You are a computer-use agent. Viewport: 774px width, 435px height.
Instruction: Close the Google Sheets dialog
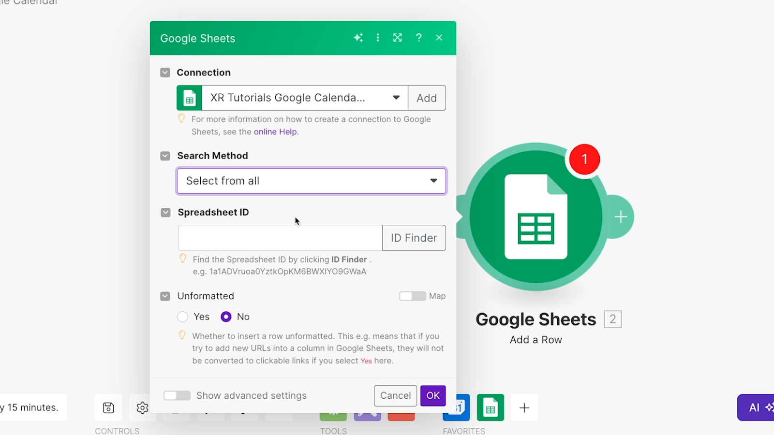tap(439, 38)
